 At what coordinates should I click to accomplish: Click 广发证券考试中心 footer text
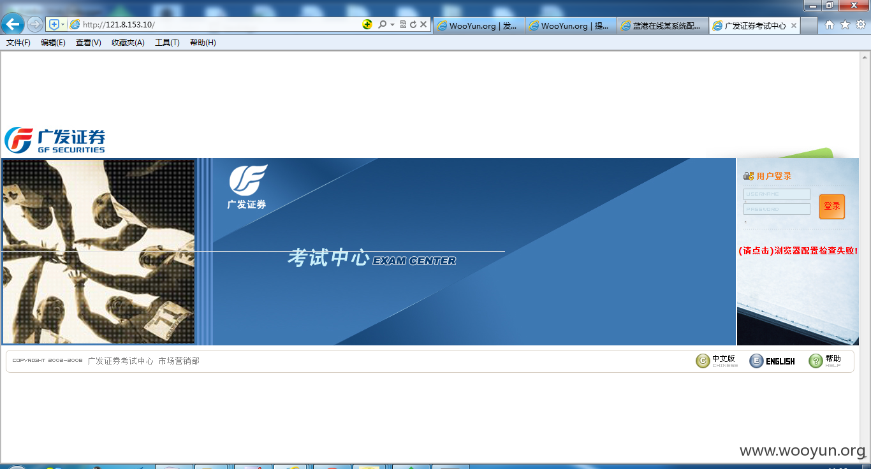121,361
